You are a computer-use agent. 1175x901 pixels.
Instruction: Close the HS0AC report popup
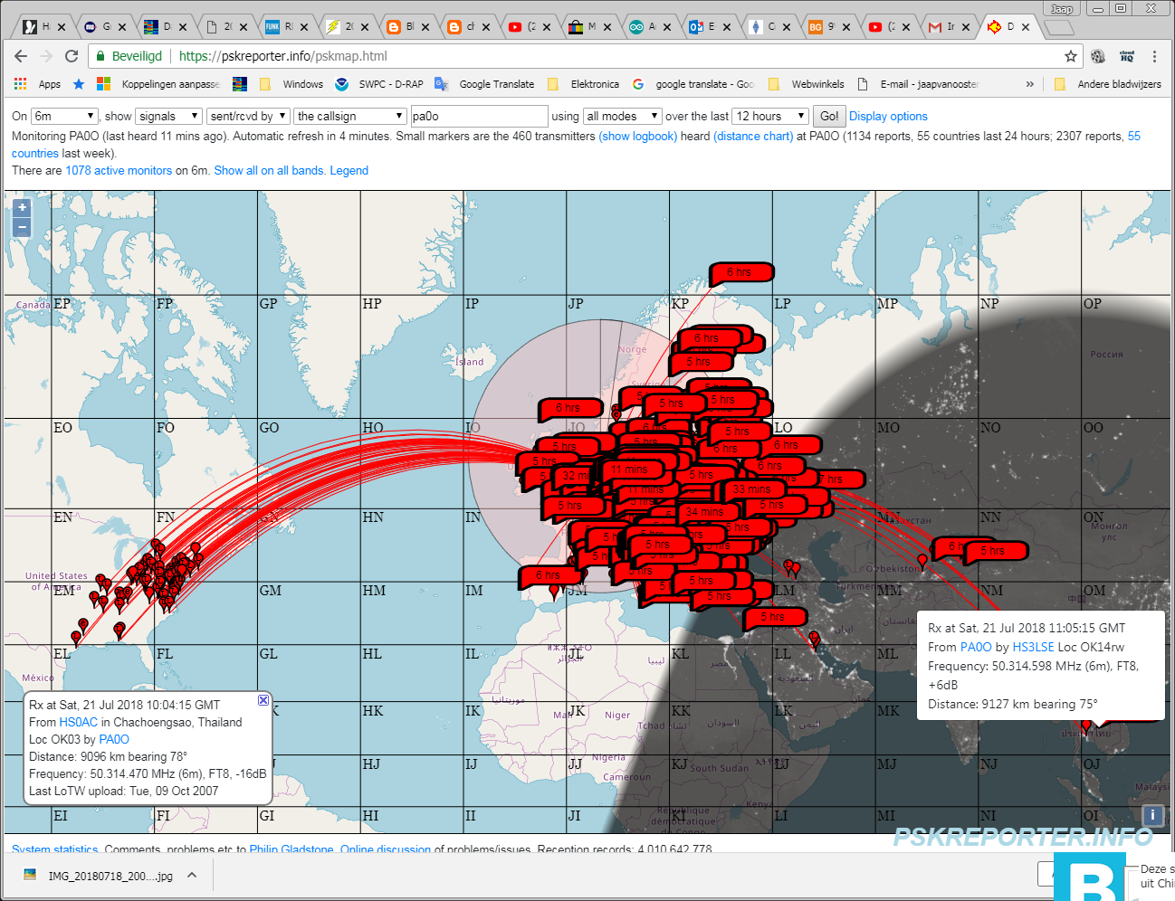(x=263, y=699)
